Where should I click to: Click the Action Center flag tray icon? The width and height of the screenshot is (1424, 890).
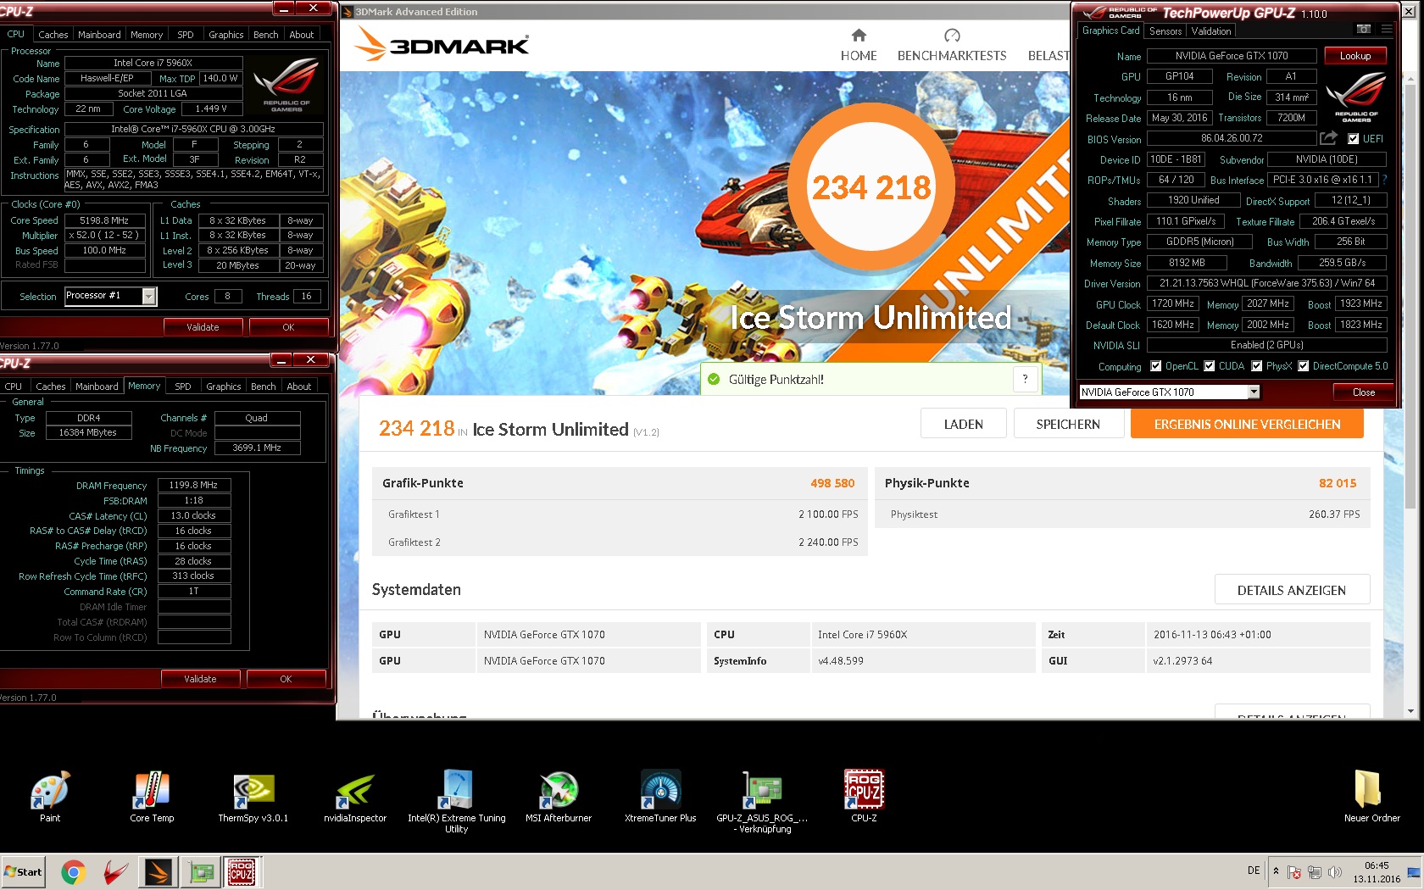(x=1293, y=871)
